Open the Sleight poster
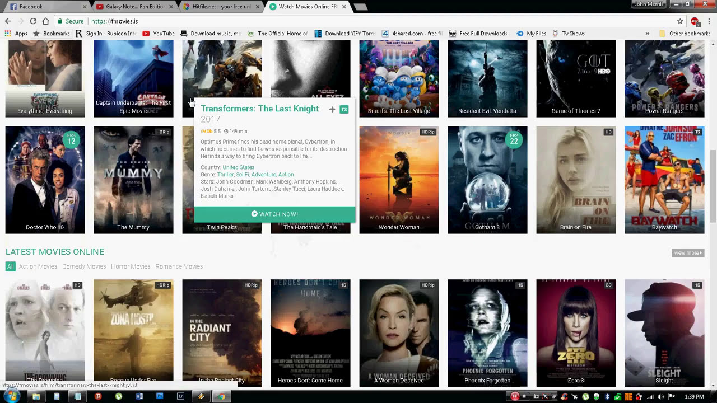The width and height of the screenshot is (717, 403). (664, 332)
